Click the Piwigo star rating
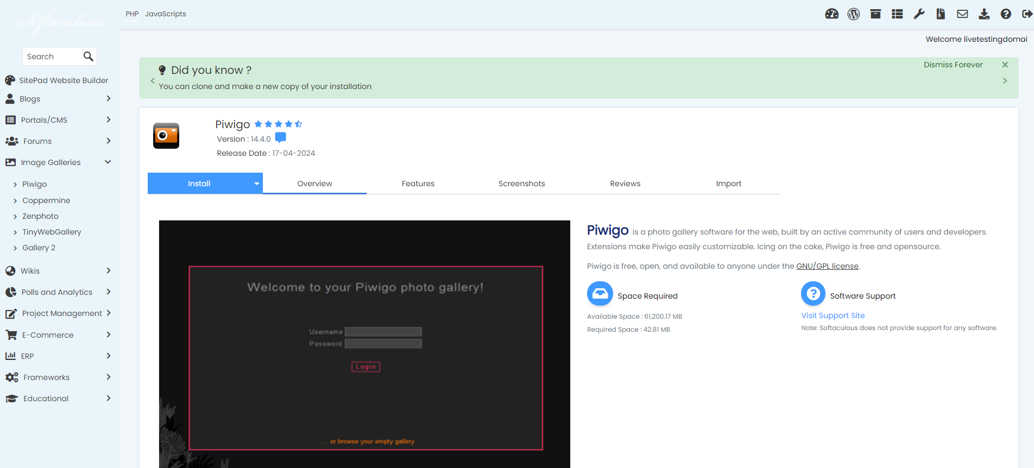The width and height of the screenshot is (1034, 468). coord(278,124)
